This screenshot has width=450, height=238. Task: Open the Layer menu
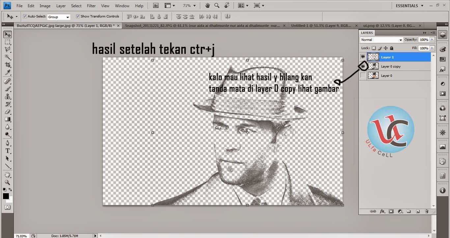[61, 6]
